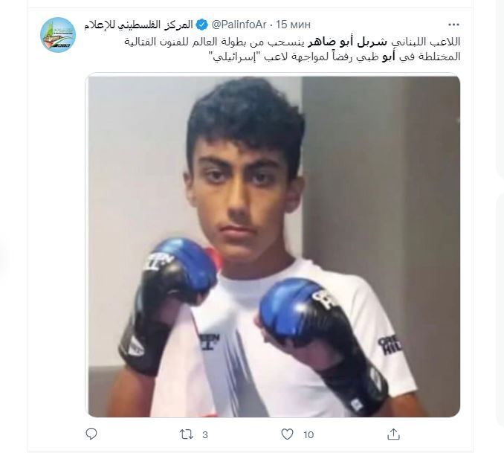Click the blue verified badge
The width and height of the screenshot is (504, 453).
[202, 25]
